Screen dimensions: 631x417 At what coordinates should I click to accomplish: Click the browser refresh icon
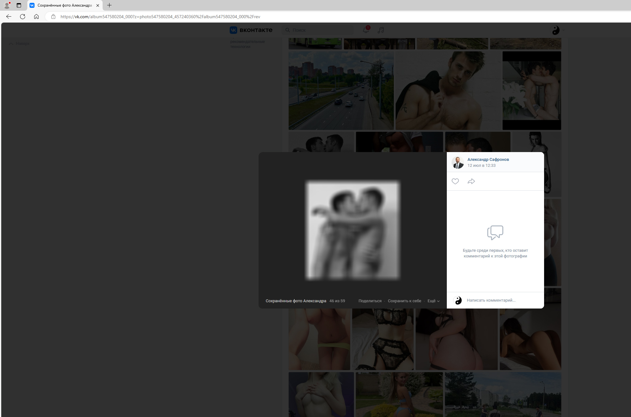coord(23,17)
